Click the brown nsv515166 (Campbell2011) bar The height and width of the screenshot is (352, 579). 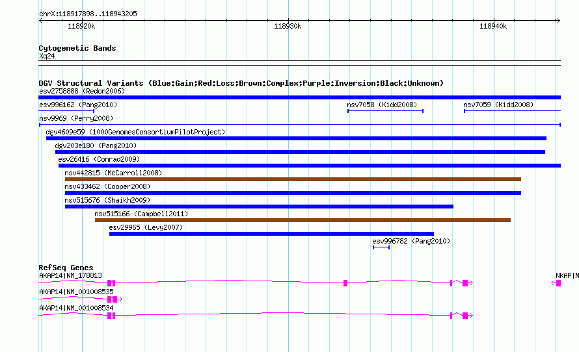pos(303,220)
